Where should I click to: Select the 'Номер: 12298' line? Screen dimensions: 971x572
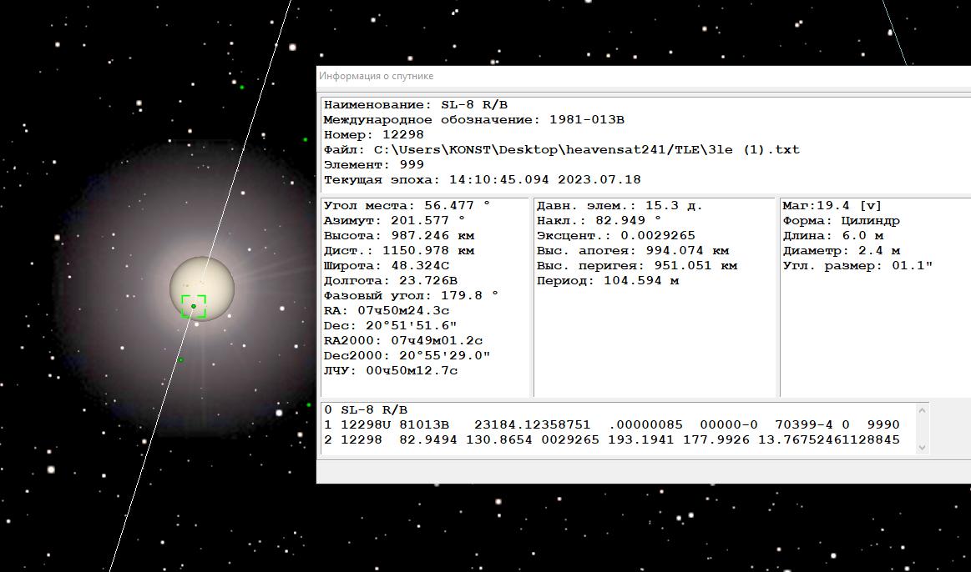click(373, 134)
